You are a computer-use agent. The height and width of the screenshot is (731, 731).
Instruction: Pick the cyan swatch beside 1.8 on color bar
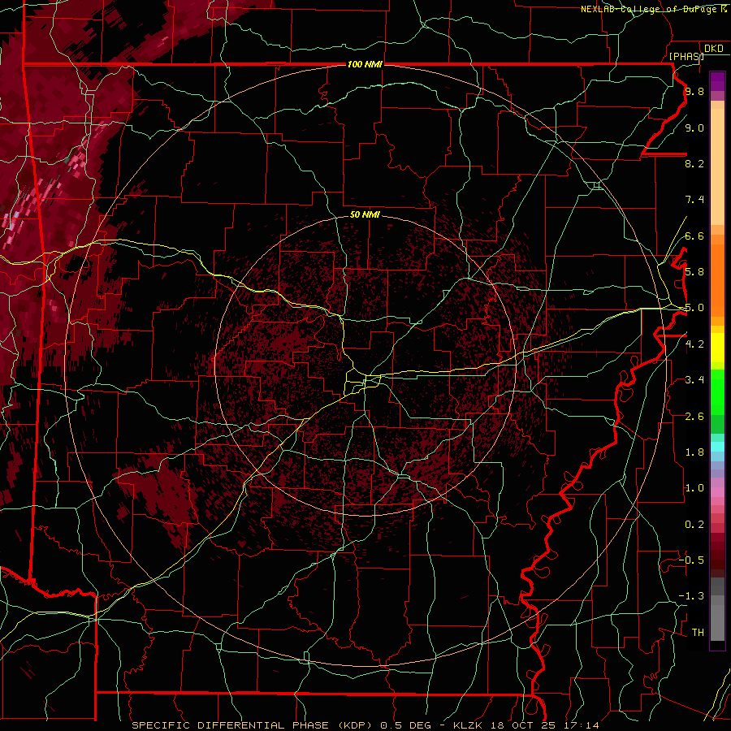pos(717,447)
